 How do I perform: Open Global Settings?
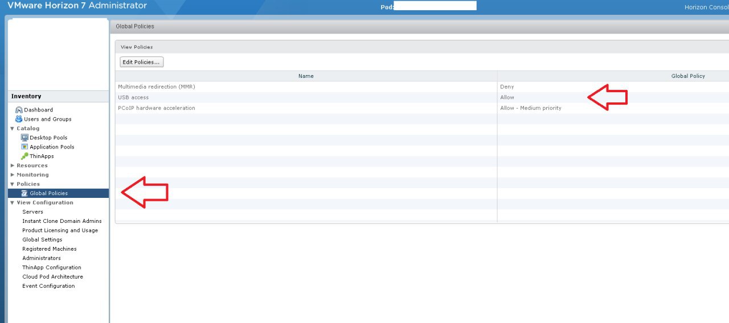click(42, 240)
